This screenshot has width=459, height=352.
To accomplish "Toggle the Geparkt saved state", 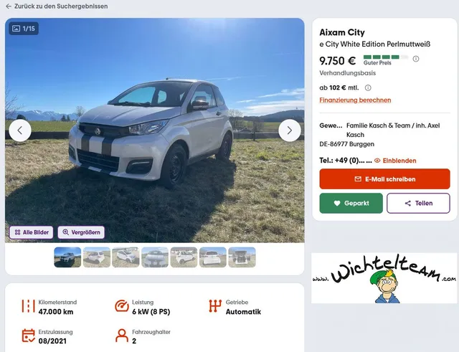I will point(351,203).
